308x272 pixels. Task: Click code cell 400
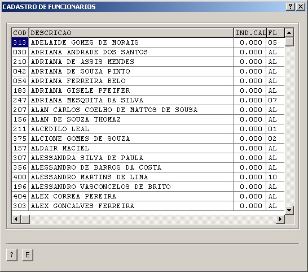(20, 177)
